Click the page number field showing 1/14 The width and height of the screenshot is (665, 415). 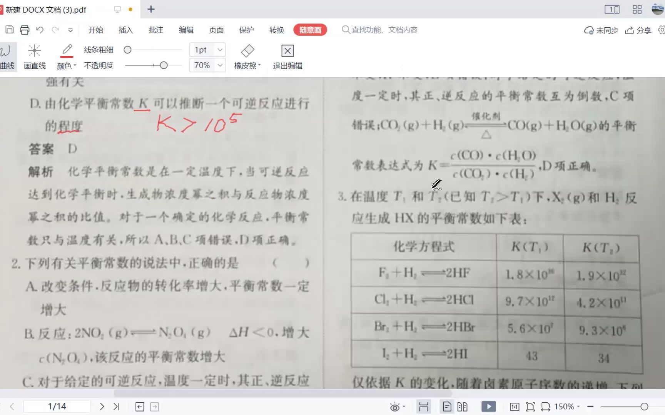(x=56, y=406)
